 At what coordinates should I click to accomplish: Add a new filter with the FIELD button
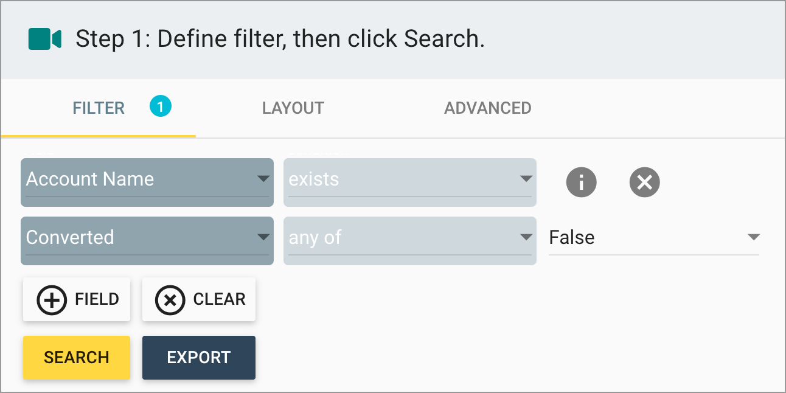[x=76, y=299]
